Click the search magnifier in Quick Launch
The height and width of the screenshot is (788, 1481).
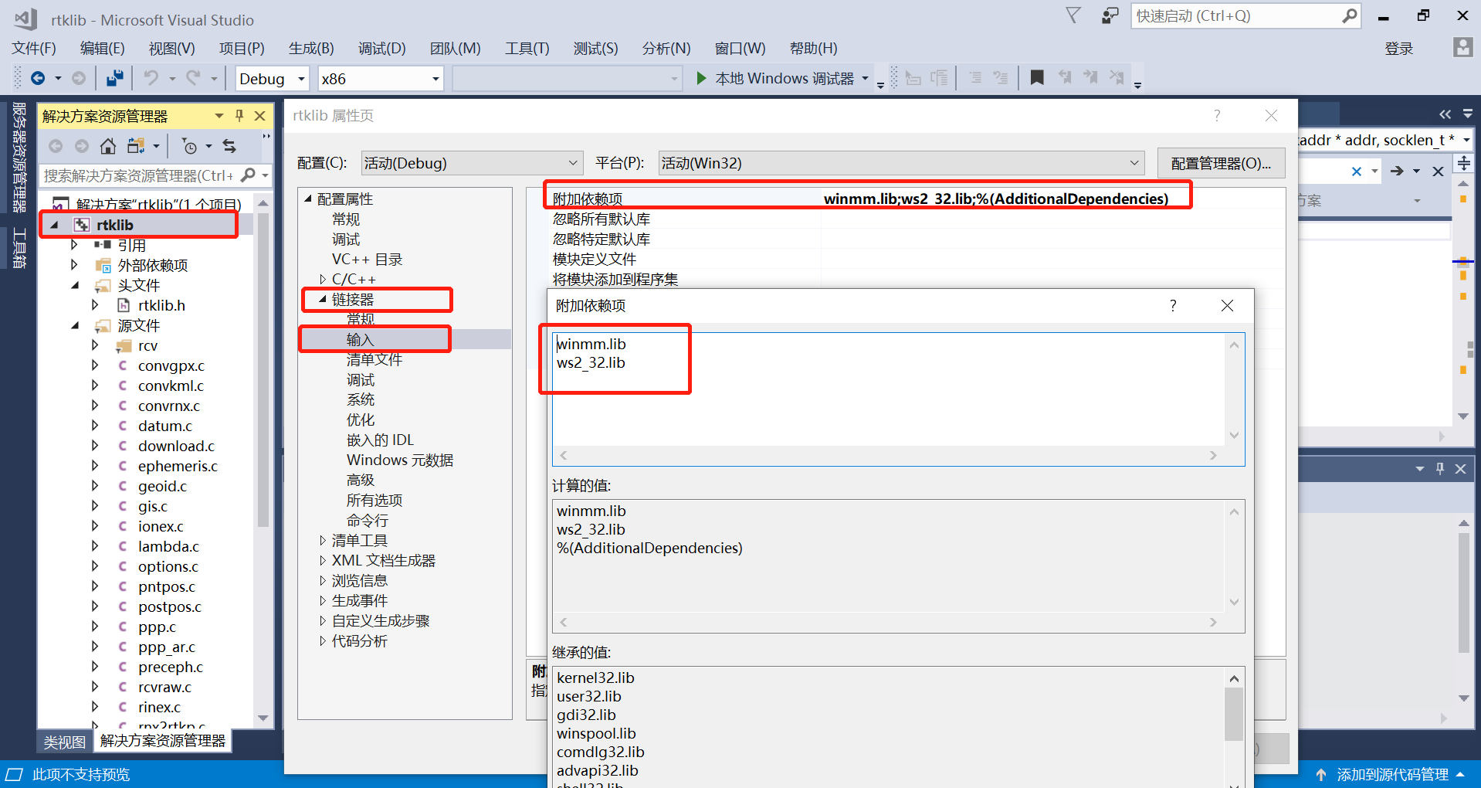point(1349,15)
